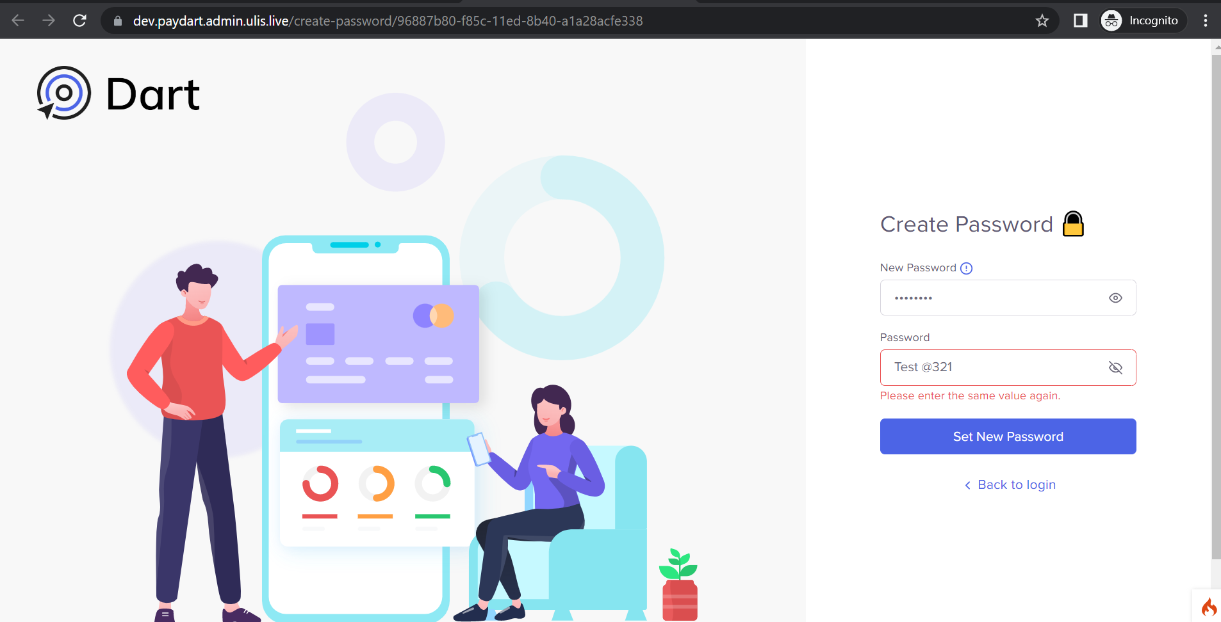Click the vertical page scrollbar

tap(1216, 307)
